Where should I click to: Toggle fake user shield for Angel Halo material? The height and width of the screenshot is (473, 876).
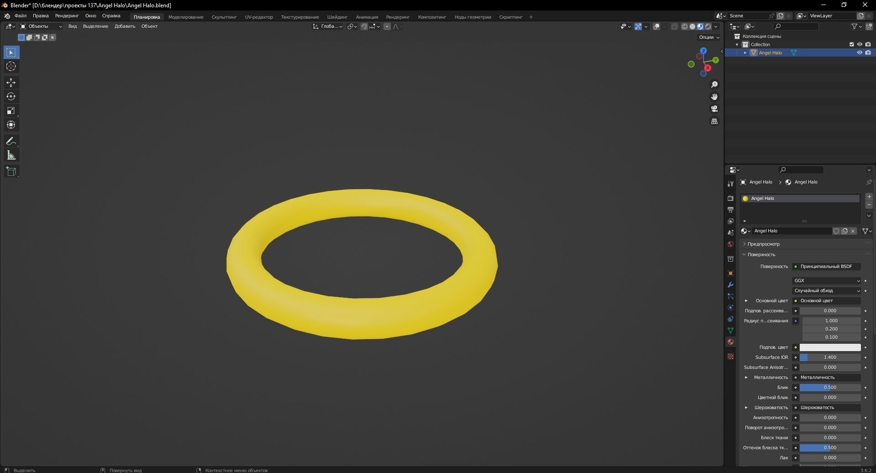(x=836, y=231)
